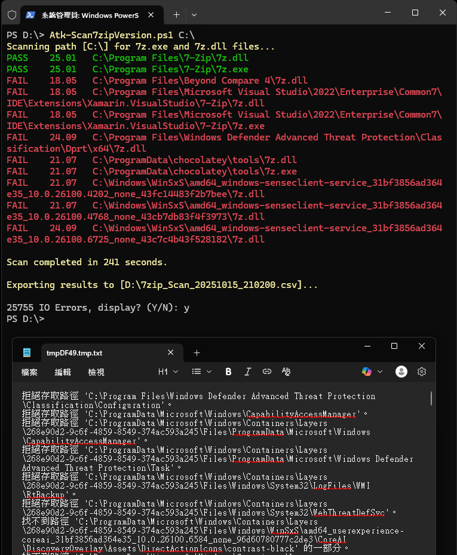
Task: Insert a link using the link icon
Action: [266, 372]
